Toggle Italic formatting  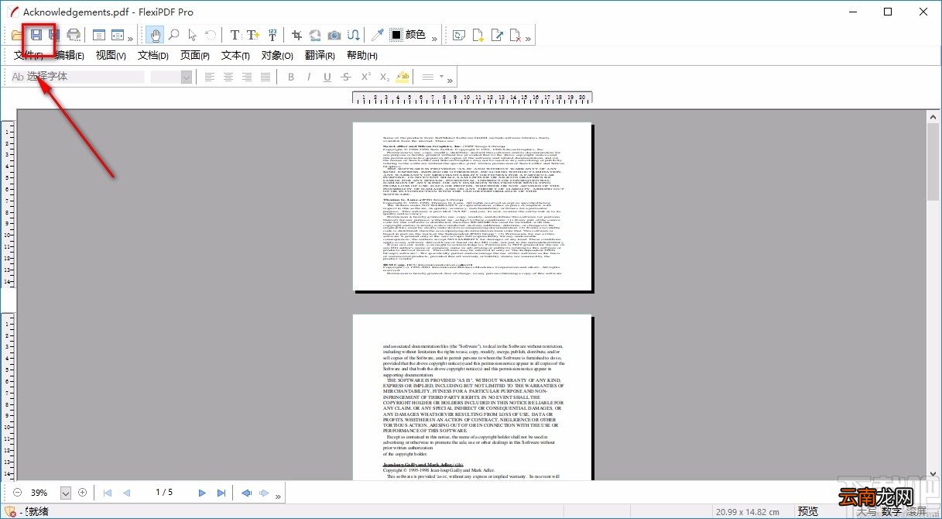point(309,77)
